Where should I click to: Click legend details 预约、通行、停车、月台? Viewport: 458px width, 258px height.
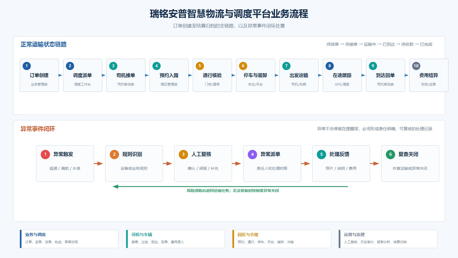[x=256, y=242]
